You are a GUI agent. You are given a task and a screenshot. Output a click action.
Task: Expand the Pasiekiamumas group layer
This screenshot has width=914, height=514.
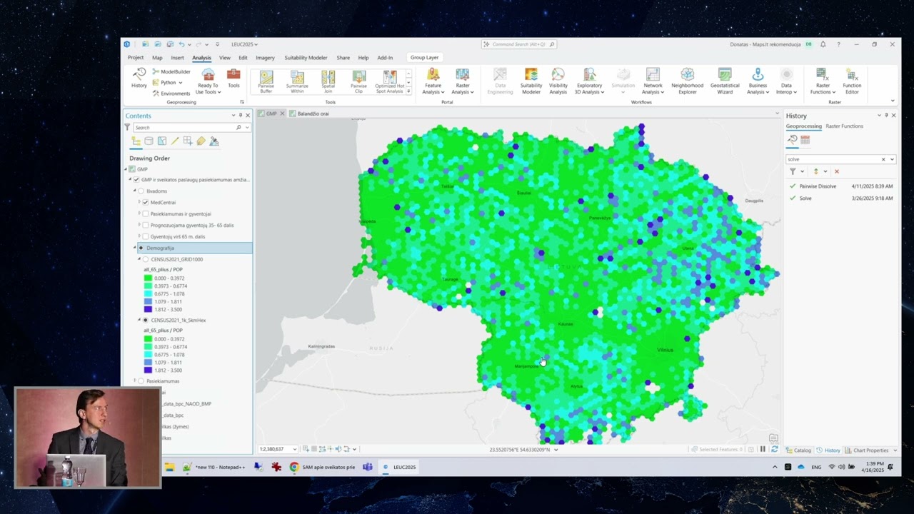coord(134,381)
